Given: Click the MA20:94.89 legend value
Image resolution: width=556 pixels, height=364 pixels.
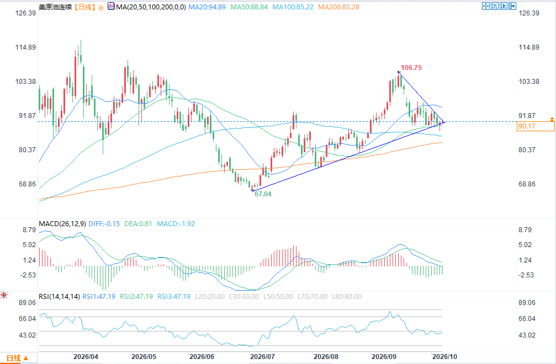Looking at the screenshot, I should [x=207, y=7].
